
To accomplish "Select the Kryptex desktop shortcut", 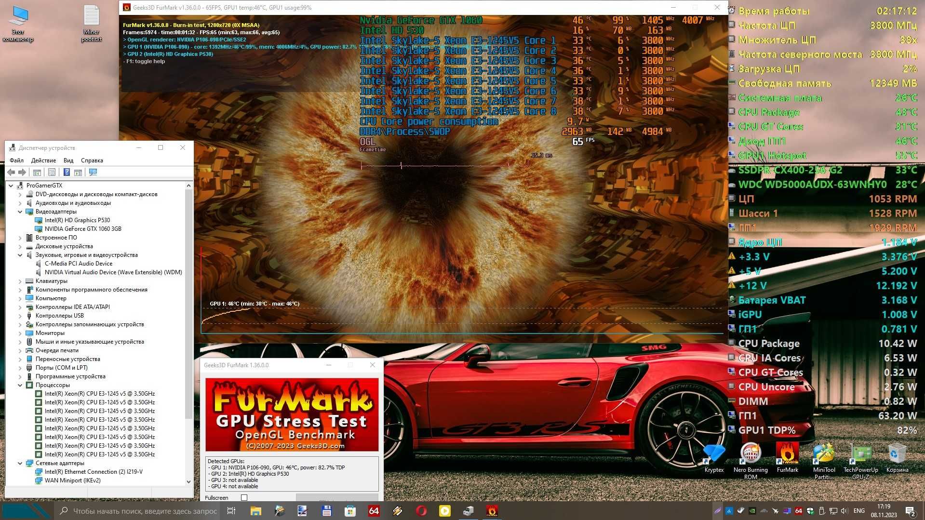I will [x=714, y=459].
